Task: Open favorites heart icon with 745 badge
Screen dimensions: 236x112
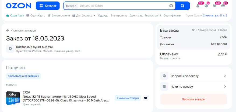Action: tap(215, 6)
